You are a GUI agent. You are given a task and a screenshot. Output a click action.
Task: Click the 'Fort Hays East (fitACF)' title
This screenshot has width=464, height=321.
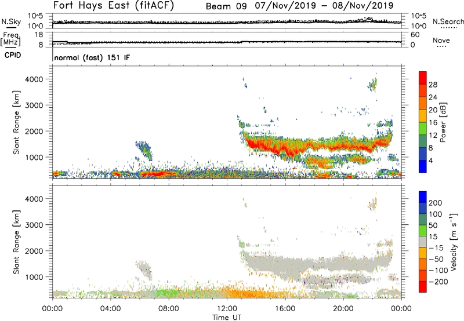pyautogui.click(x=114, y=6)
